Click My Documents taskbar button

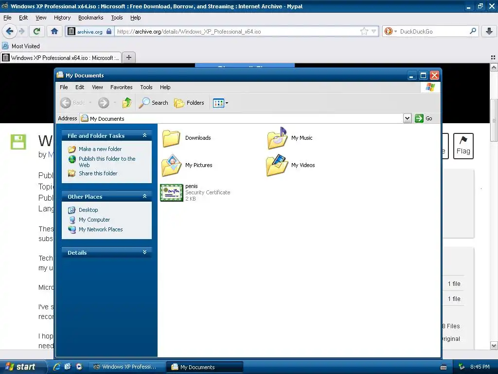(x=205, y=367)
